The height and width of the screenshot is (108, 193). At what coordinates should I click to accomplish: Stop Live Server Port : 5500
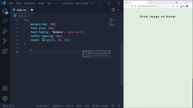click(x=100, y=106)
